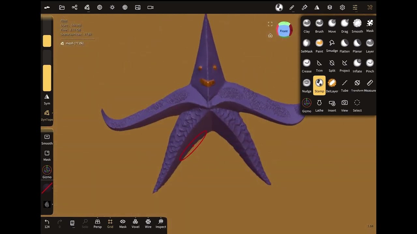
Task: Select the Smooth tool in tools panel
Action: click(357, 26)
